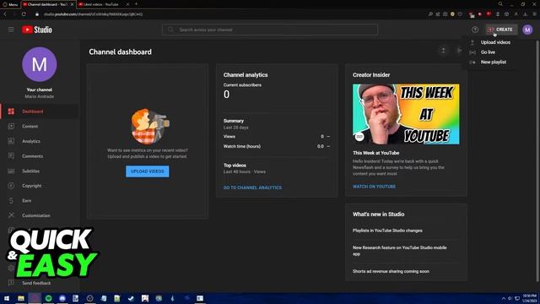Viewport: 540px width, 304px height.
Task: Click the YouTube Studio logo
Action: [37, 30]
